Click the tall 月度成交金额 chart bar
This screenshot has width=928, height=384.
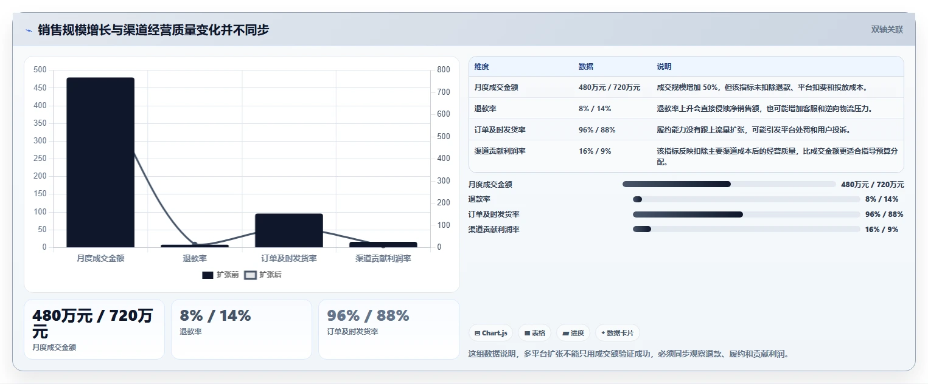tap(100, 162)
